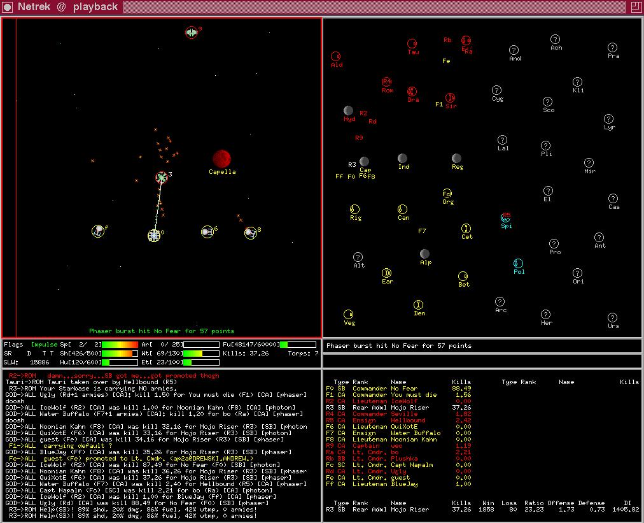This screenshot has height=523, width=644.
Task: Select player row R2 IceWolf
Action: coord(398,401)
